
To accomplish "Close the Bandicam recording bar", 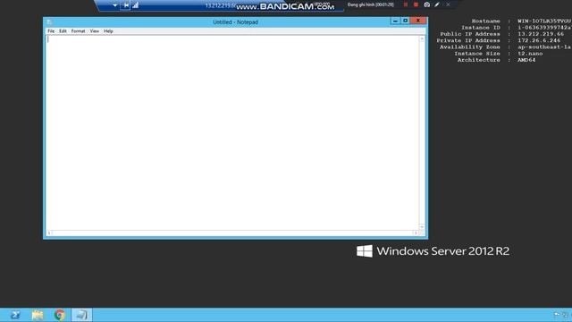I will [x=448, y=4].
